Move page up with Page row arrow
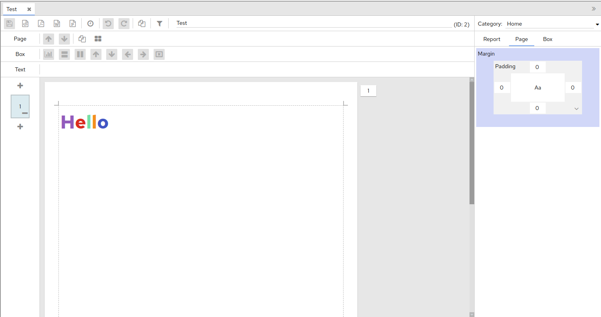This screenshot has width=601, height=317. coord(49,39)
